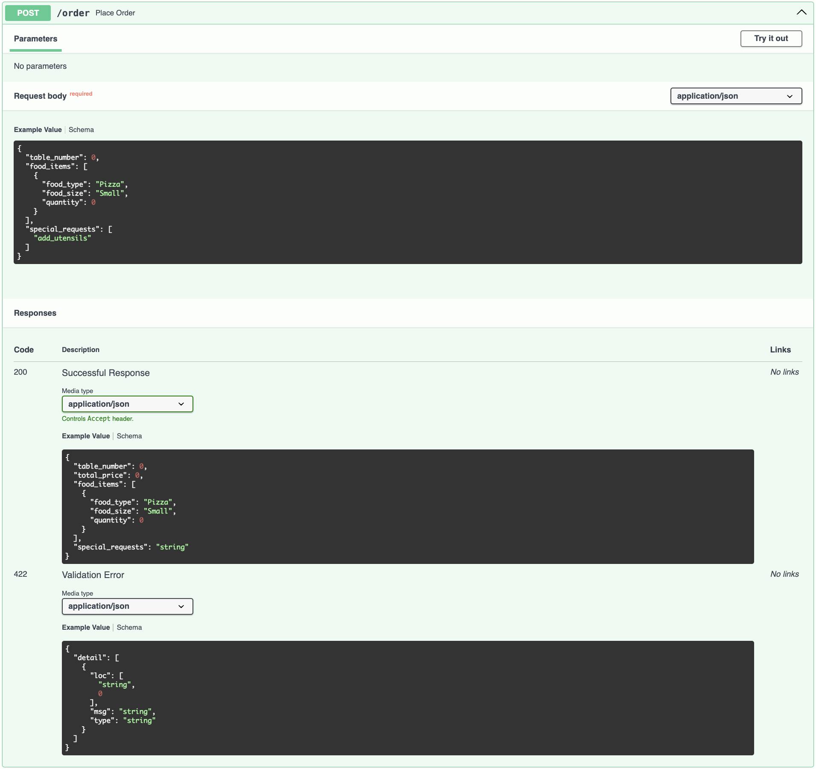Click 'No links' in the 422 row
This screenshot has height=769, width=816.
784,574
